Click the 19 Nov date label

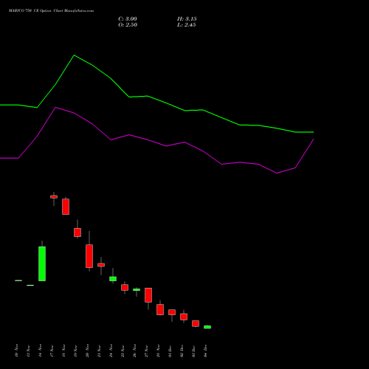75,351
